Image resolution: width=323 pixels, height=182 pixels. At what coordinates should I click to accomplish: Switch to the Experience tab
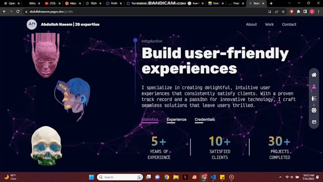(177, 120)
